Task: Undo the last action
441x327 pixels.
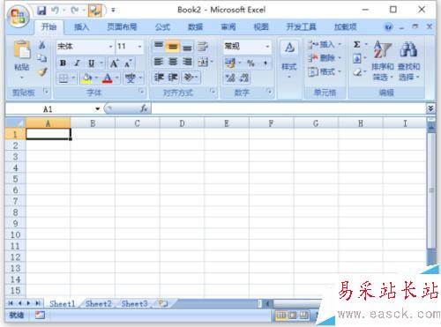Action: click(55, 11)
